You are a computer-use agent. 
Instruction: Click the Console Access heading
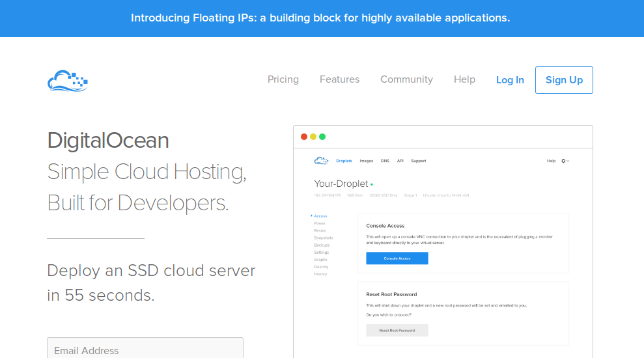pos(385,226)
